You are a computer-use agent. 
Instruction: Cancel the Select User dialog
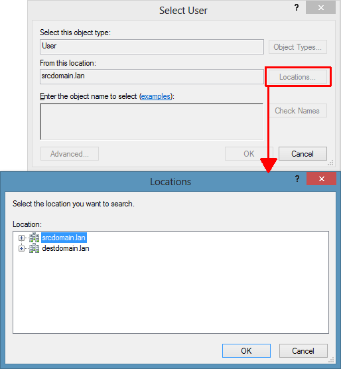(x=303, y=154)
